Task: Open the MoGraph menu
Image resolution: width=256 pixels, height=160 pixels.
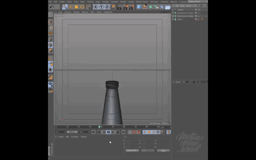Action: click(x=154, y=2)
